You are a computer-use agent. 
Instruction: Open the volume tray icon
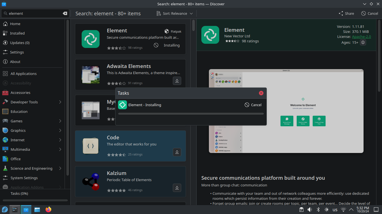(x=310, y=210)
